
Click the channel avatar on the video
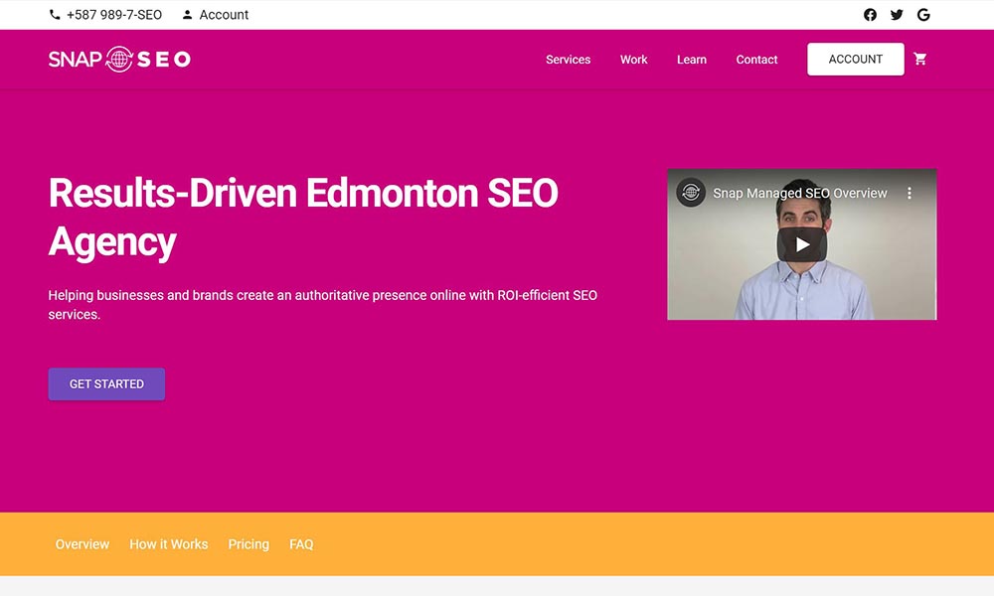click(691, 193)
